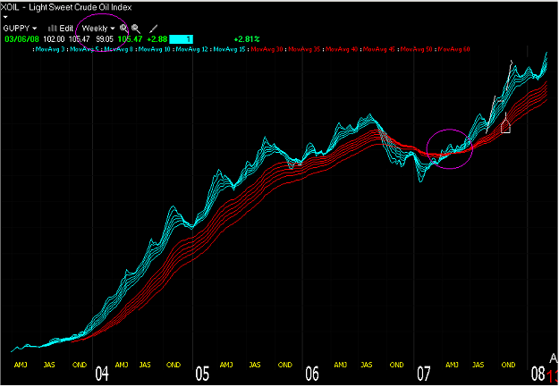
Task: Click the 04 year marker on the time axis
Action: tap(102, 374)
